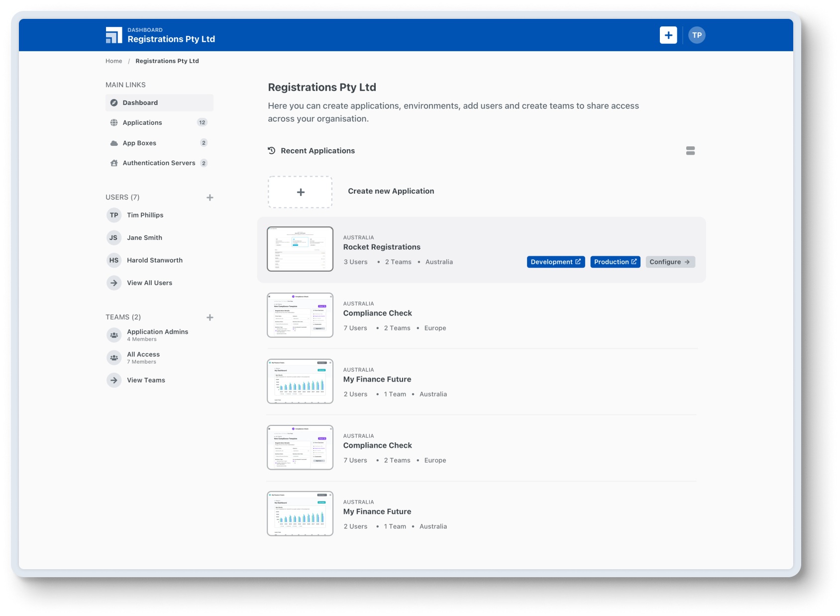Click 3 Users under Rocket Registrations

click(x=355, y=262)
